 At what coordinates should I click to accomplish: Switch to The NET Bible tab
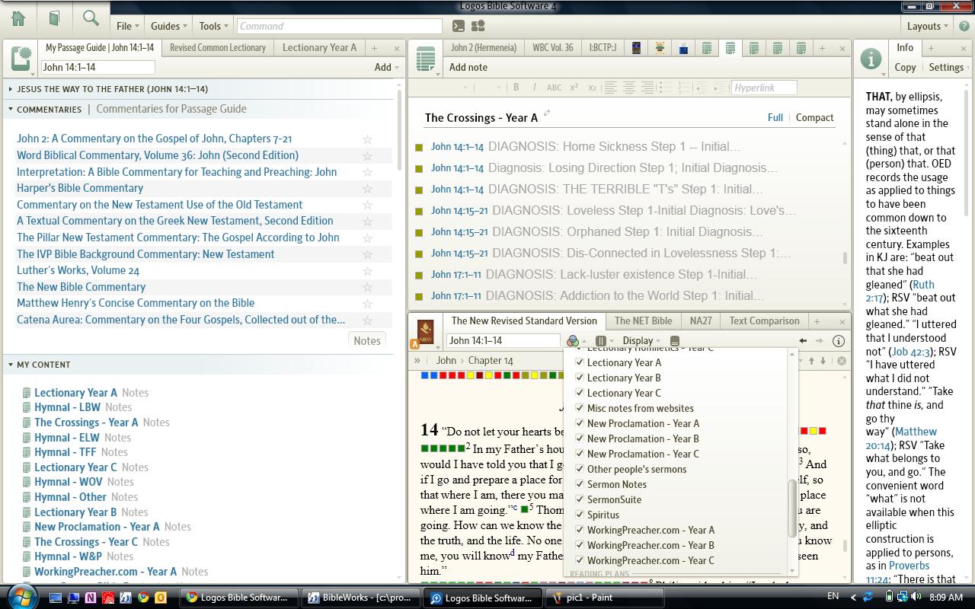[644, 320]
